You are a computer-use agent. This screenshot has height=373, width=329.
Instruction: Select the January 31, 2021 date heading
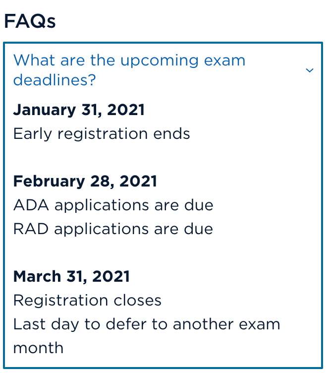[79, 110]
